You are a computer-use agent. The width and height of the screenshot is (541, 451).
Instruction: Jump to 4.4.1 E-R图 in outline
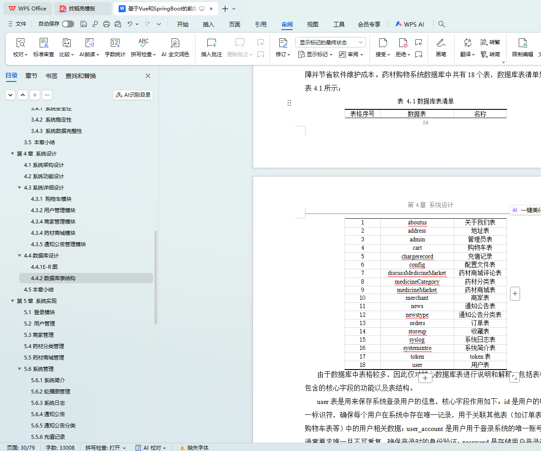(44, 267)
